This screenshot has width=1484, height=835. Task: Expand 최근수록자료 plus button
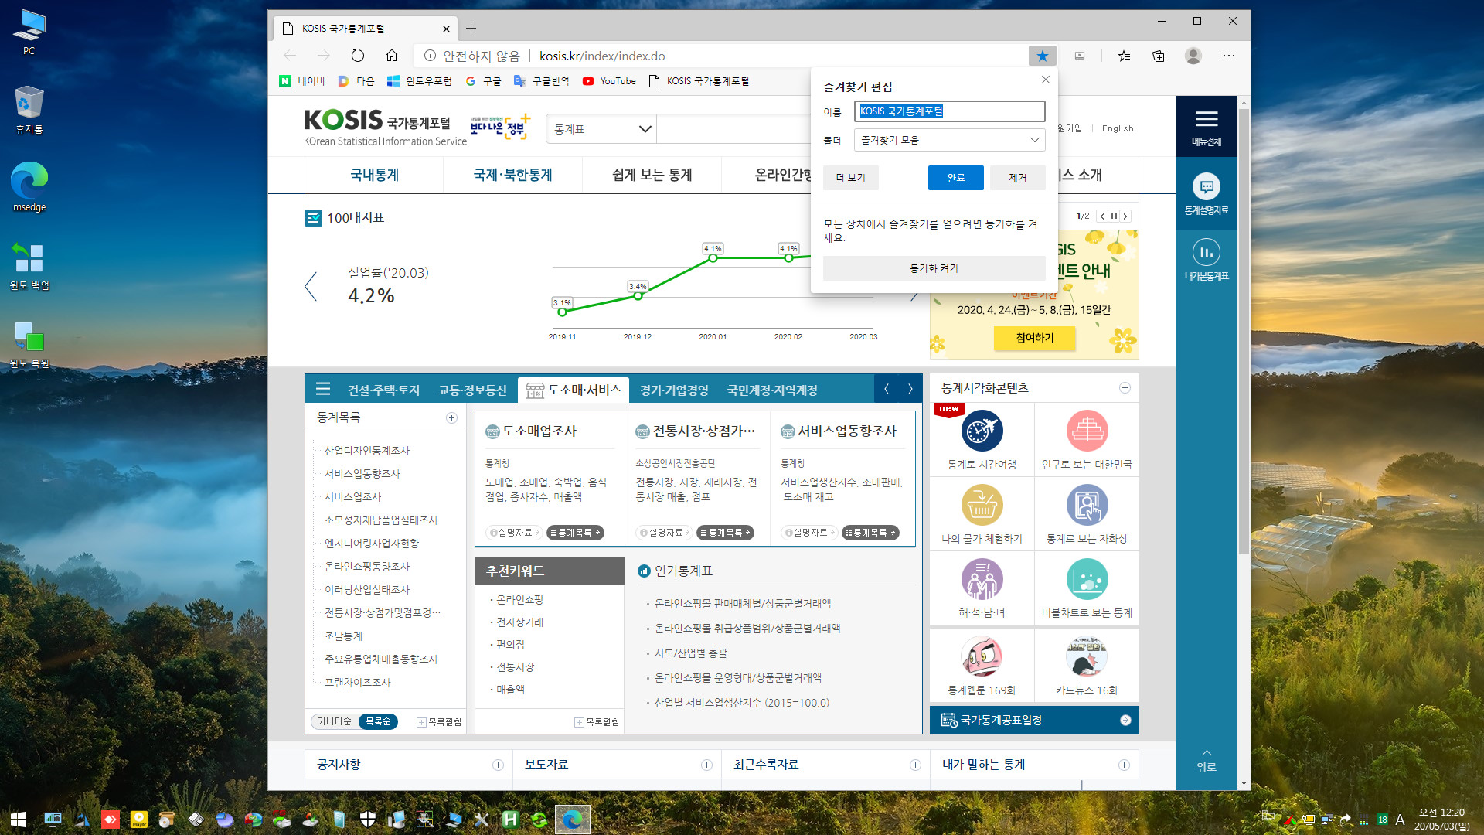click(x=915, y=765)
